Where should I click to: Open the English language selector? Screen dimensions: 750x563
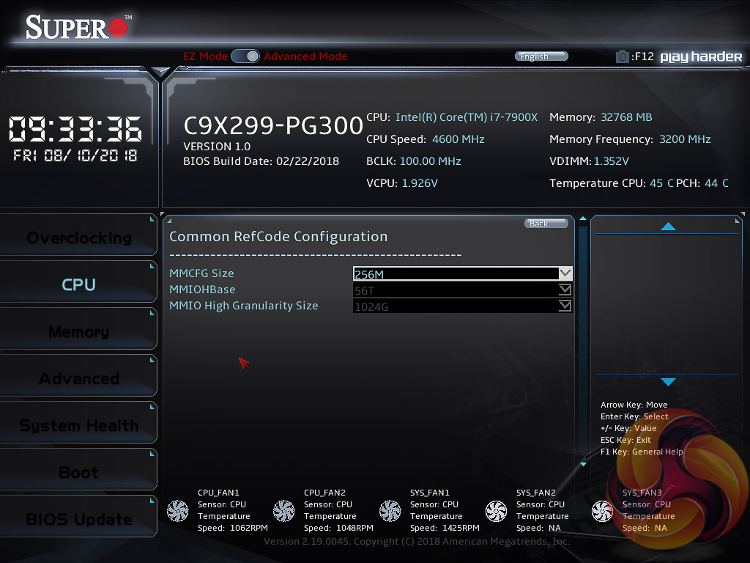[x=541, y=56]
